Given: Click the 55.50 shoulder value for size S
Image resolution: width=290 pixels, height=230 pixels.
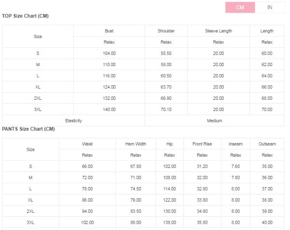Looking at the screenshot, I should 166,54.
